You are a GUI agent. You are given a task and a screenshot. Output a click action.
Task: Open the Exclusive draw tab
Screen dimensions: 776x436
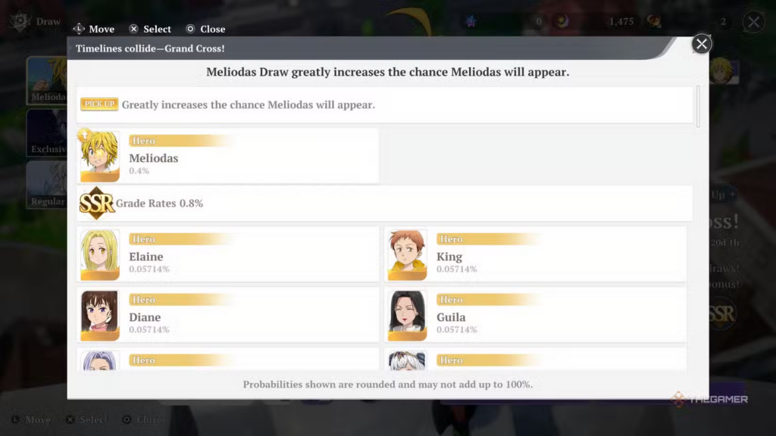tap(47, 133)
